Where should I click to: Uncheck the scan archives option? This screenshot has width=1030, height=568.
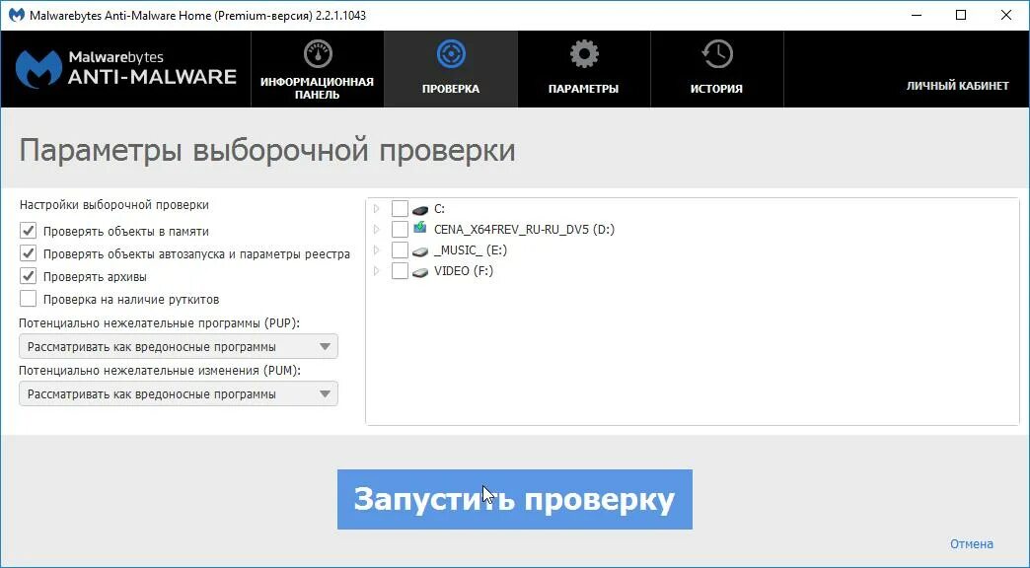[29, 276]
